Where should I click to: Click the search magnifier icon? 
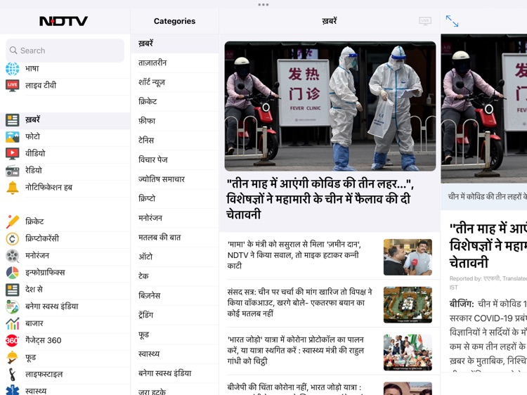pos(13,51)
